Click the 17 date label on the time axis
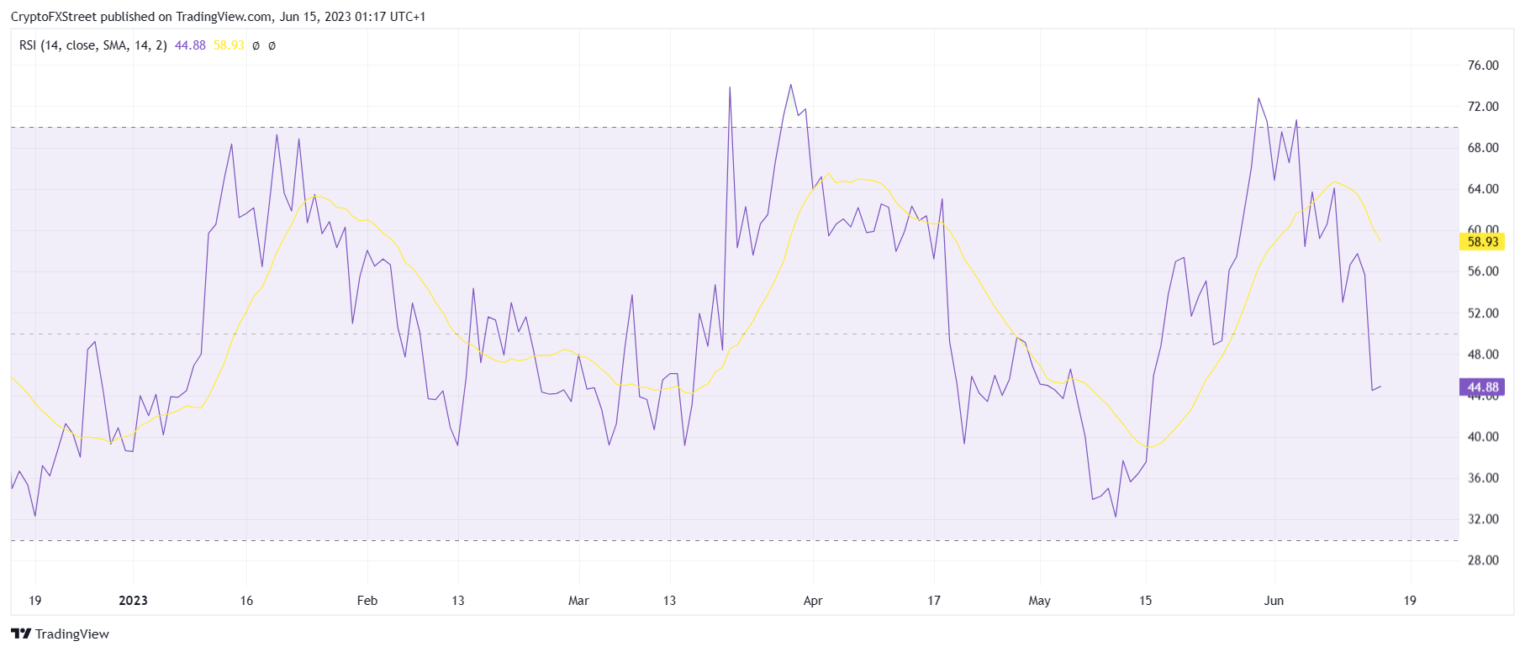The width and height of the screenshot is (1525, 652). tap(934, 601)
